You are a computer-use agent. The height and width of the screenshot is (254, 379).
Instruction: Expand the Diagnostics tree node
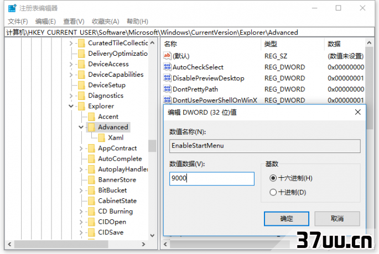click(x=71, y=96)
